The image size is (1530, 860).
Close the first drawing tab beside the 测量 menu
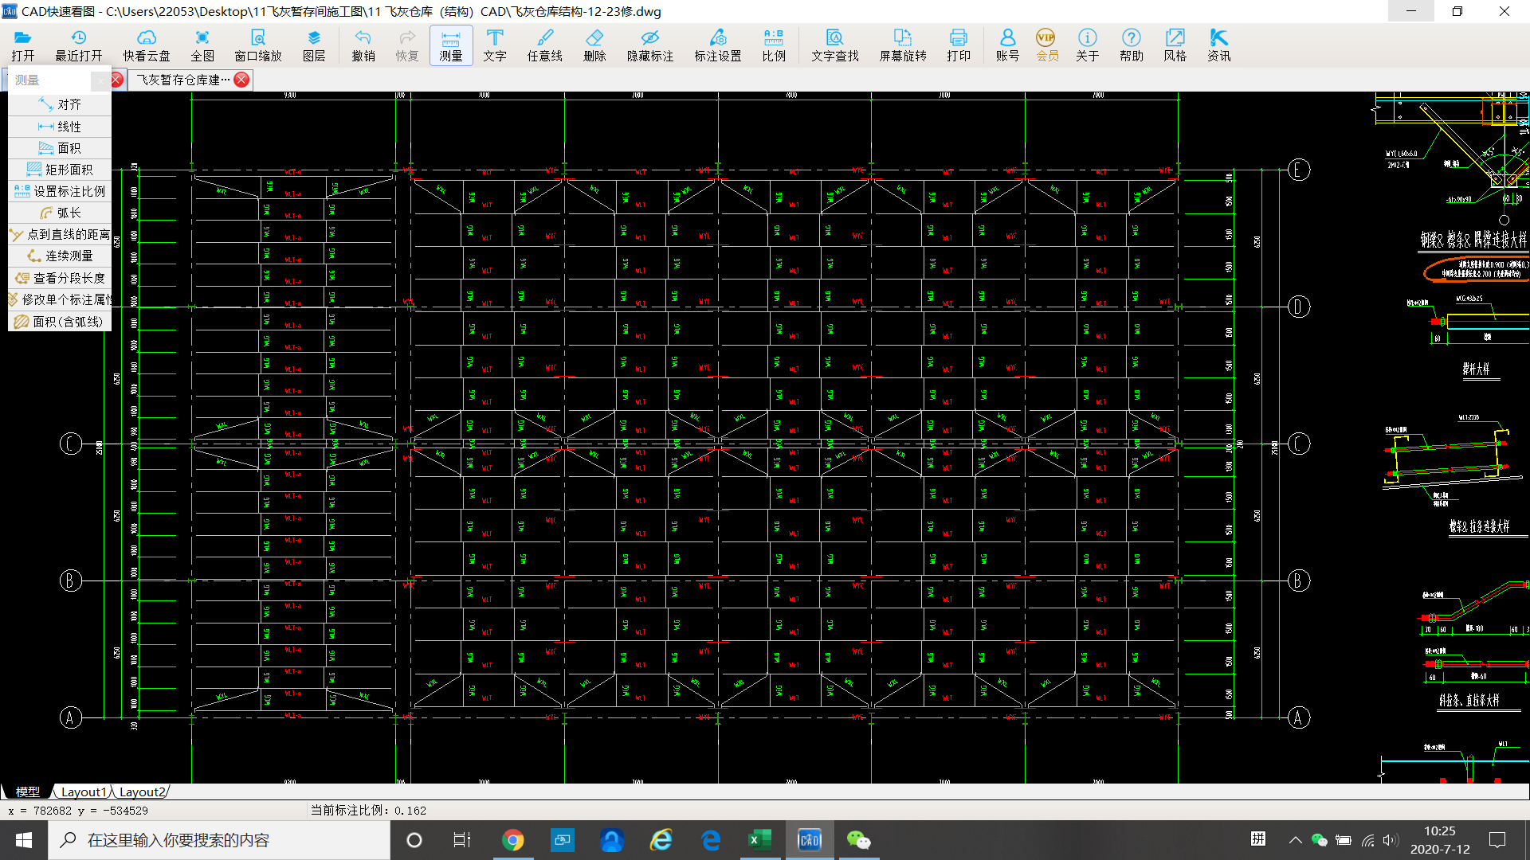(117, 80)
